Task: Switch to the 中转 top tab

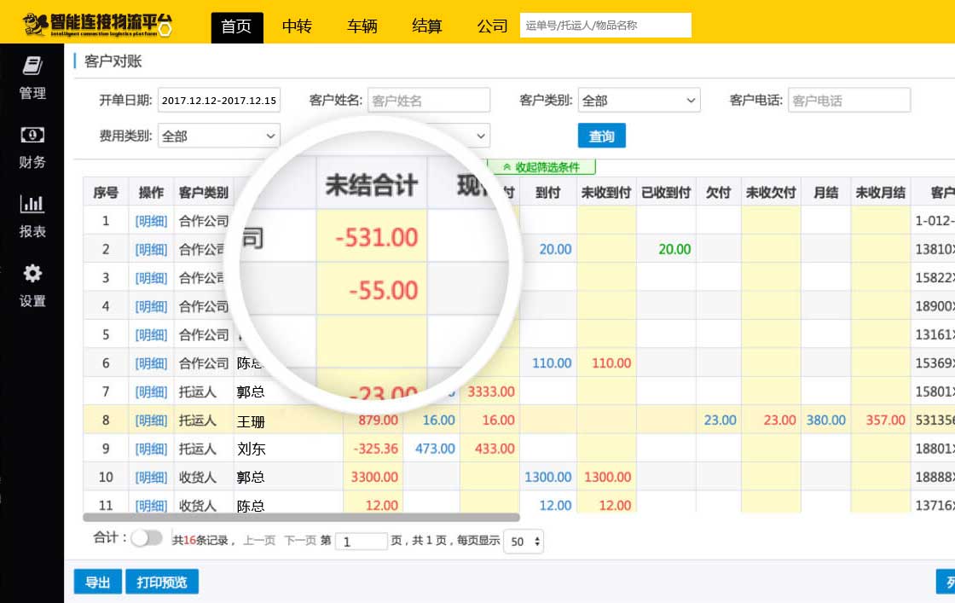Action: [297, 26]
